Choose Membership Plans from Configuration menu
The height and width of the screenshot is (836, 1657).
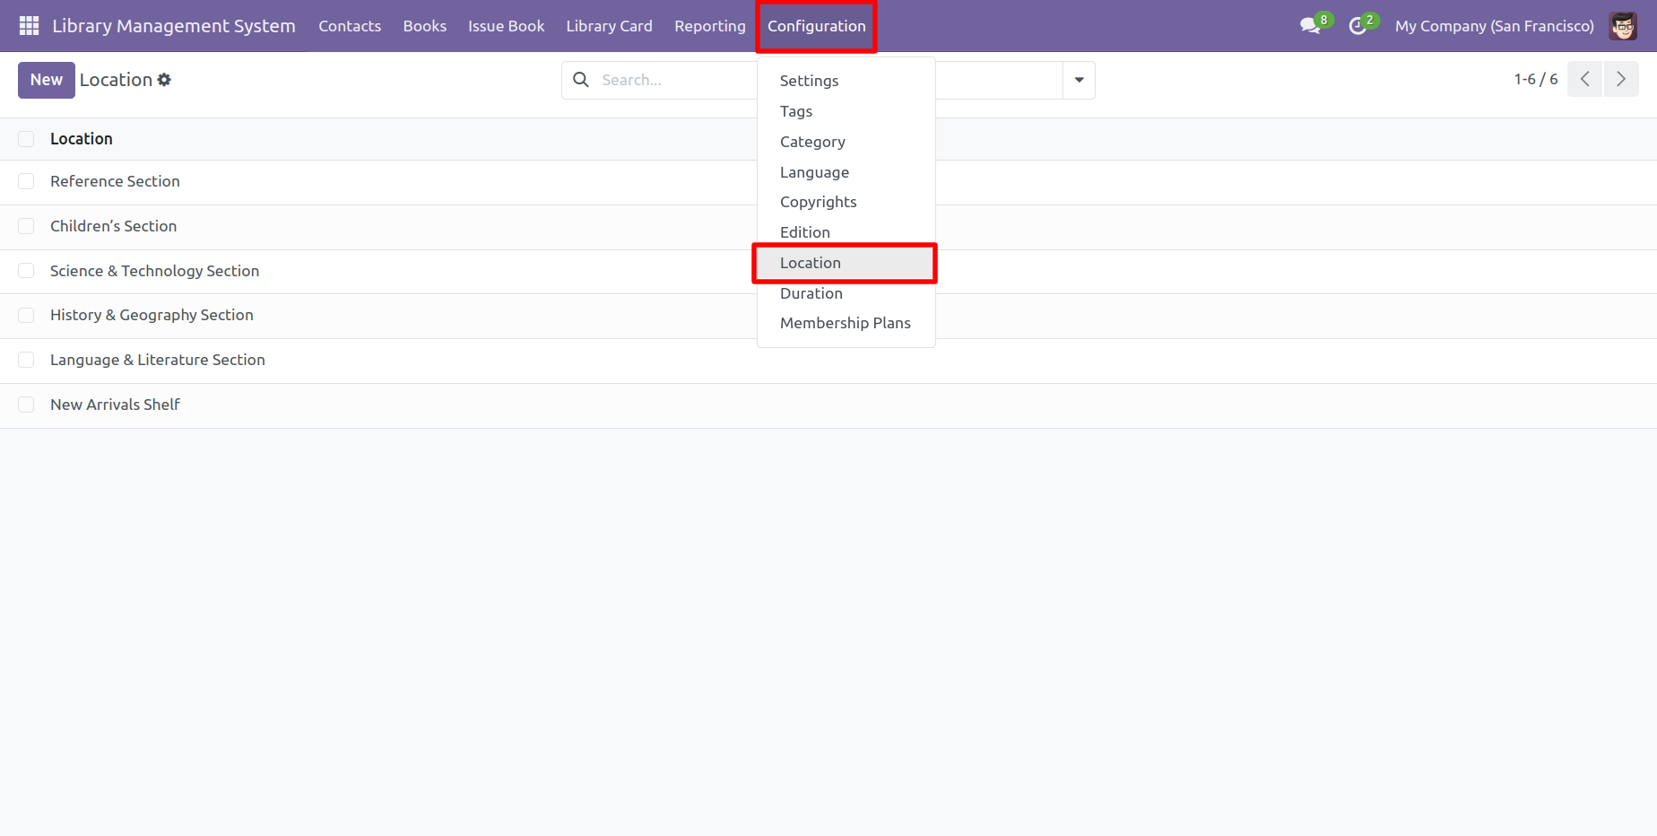pyautogui.click(x=845, y=323)
